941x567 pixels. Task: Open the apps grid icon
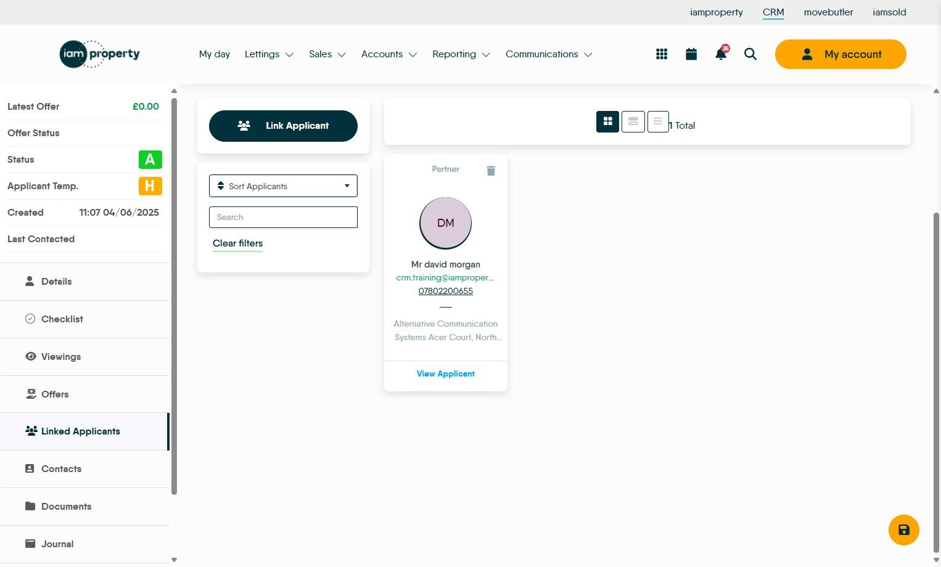(662, 54)
